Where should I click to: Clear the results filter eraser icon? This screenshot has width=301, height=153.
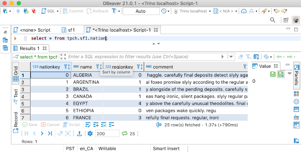click(x=241, y=57)
